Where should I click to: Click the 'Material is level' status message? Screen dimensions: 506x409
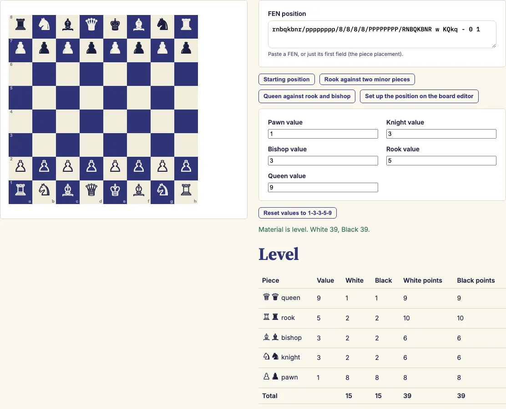314,229
